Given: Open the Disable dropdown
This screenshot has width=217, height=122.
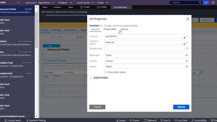Looking at the screenshot, I should click(146, 66).
